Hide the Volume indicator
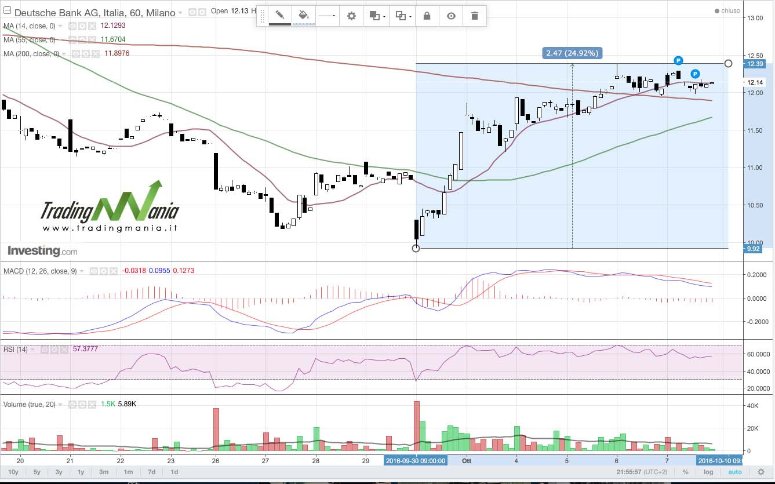775x484 pixels. tap(72, 405)
